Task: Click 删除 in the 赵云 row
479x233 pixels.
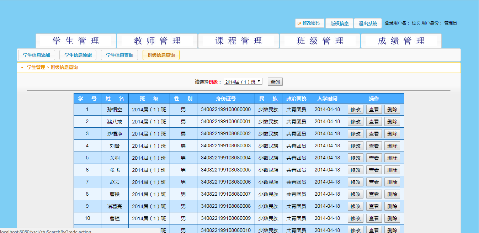Action: coord(392,182)
